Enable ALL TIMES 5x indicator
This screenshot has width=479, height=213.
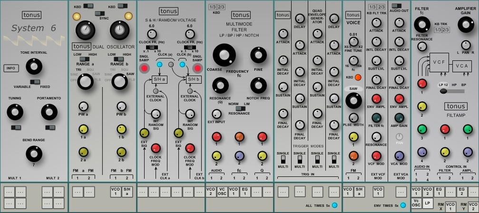[x=335, y=205]
